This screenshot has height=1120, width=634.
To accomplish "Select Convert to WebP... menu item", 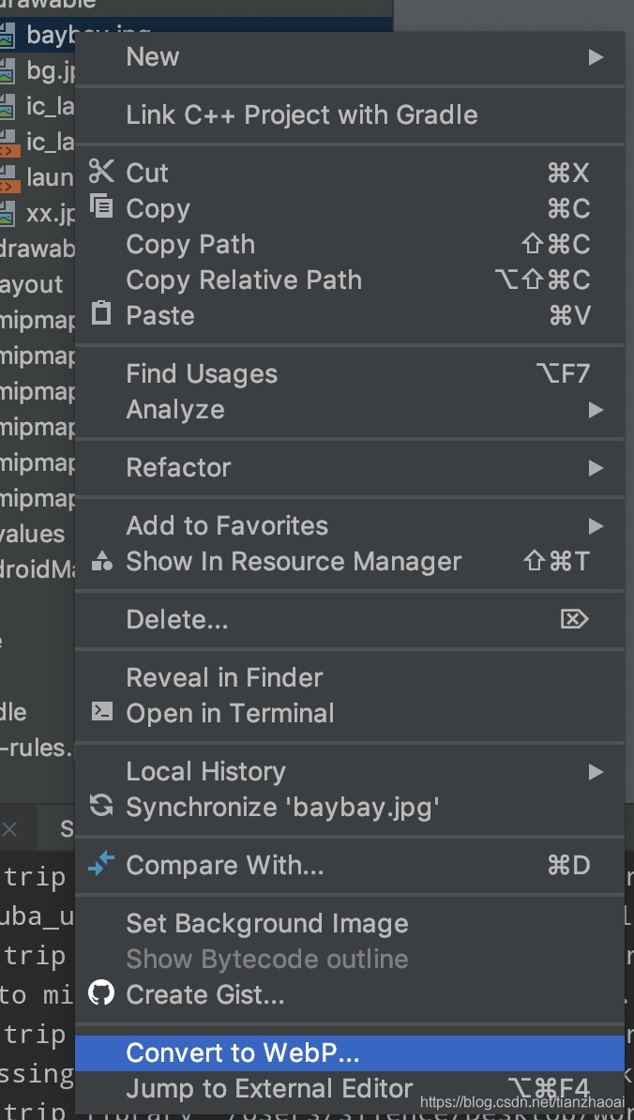I will [x=243, y=1053].
